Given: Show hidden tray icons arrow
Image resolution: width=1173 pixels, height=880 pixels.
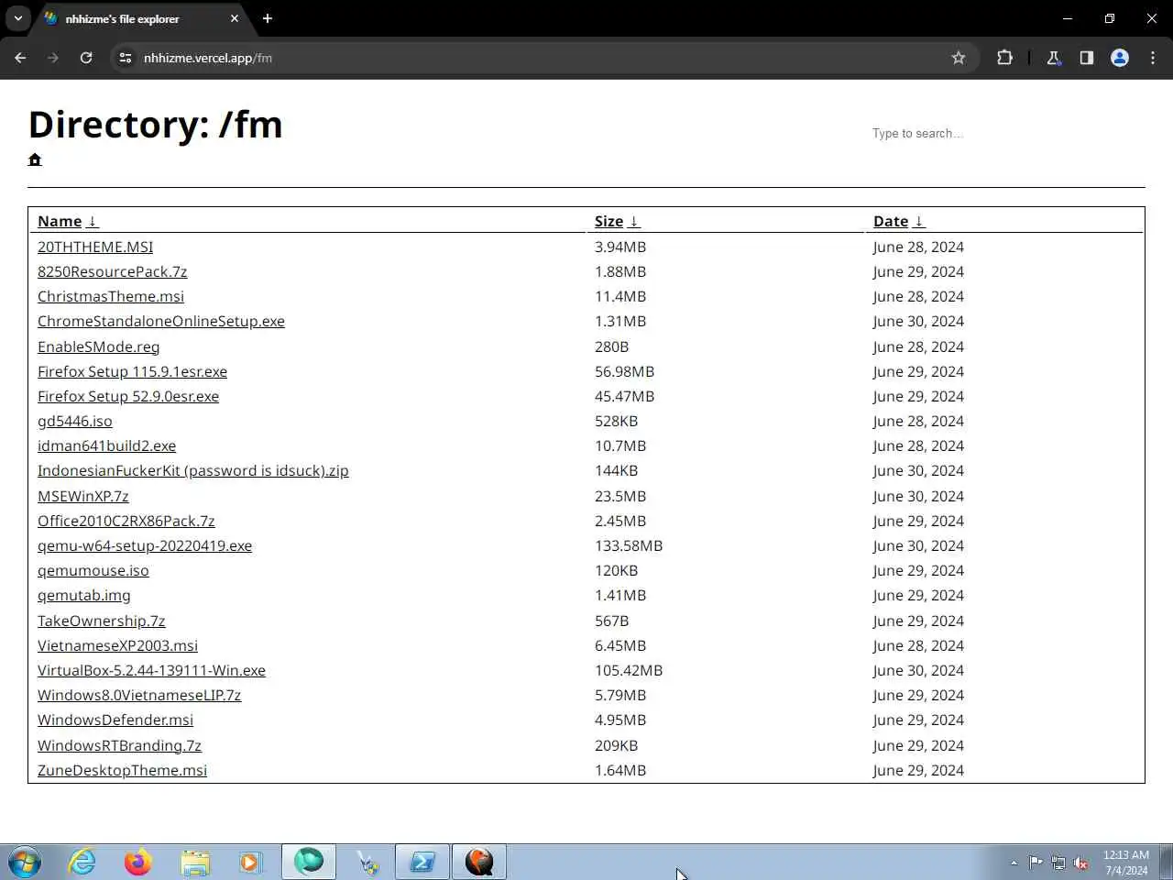Looking at the screenshot, I should [x=1014, y=863].
